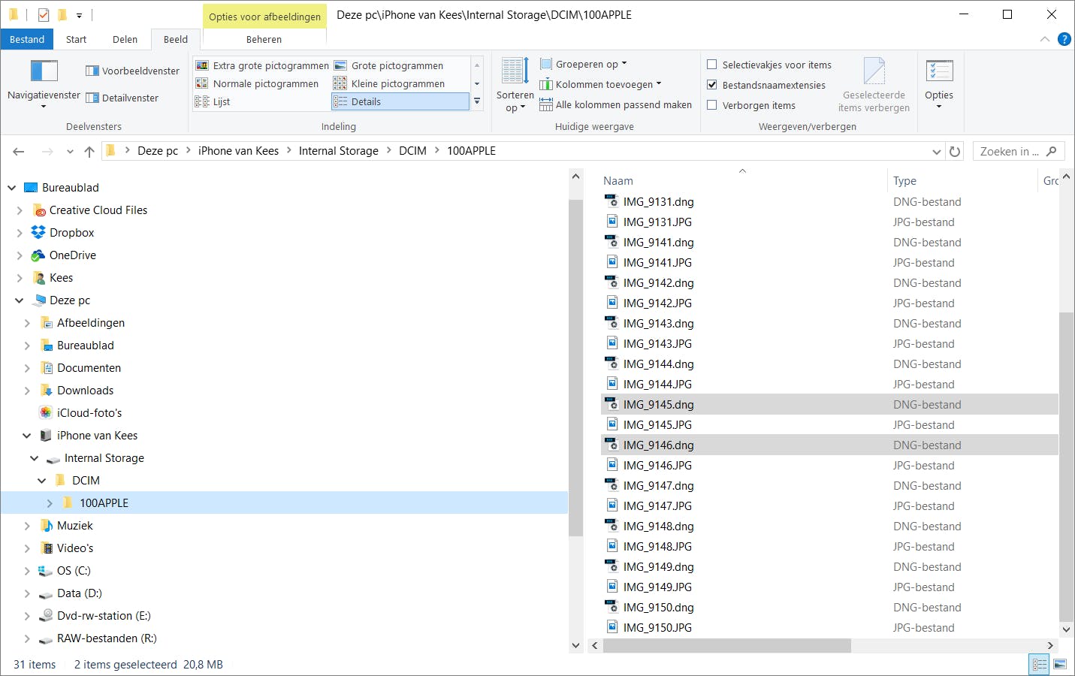Collapse the Deze pc tree node
Screen dimensions: 1075x676
[x=20, y=300]
